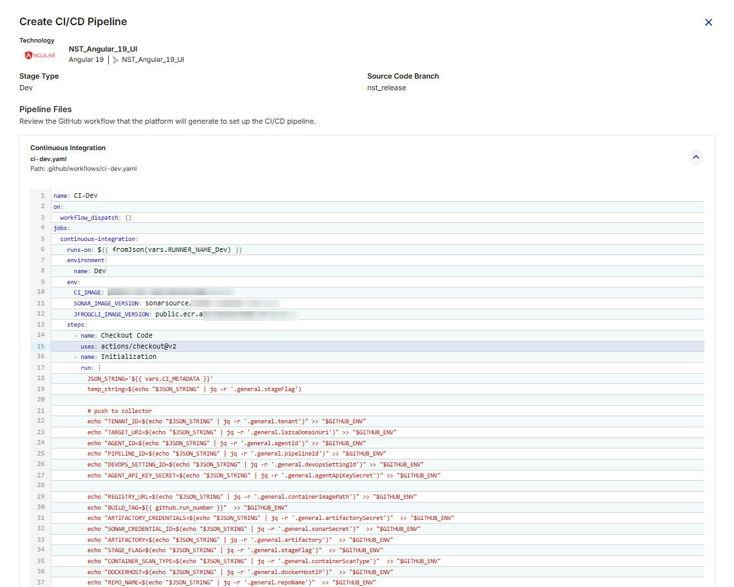The image size is (734, 587).
Task: Select the ci-dev.yaml file name
Action: point(48,159)
